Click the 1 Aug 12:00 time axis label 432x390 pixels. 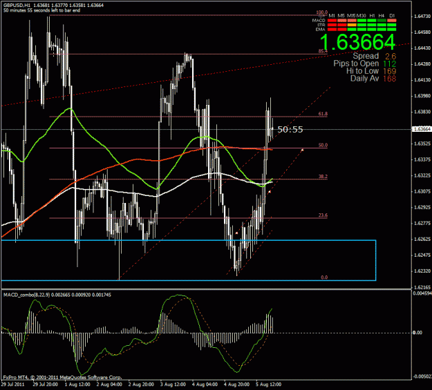[x=77, y=384]
